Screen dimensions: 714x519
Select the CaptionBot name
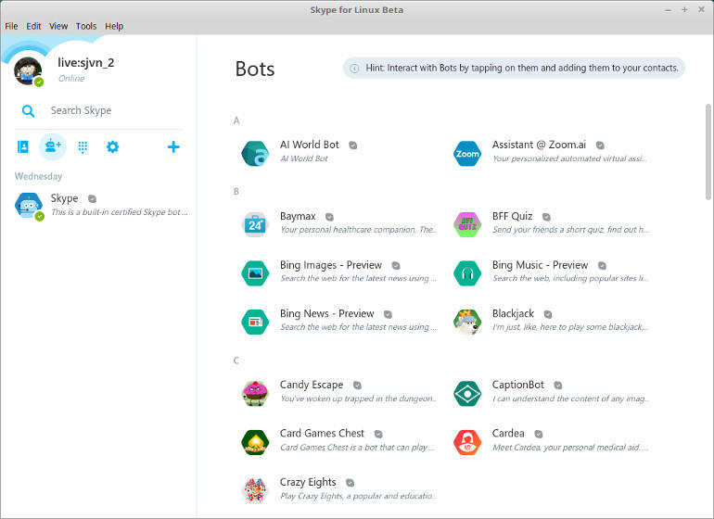click(517, 385)
